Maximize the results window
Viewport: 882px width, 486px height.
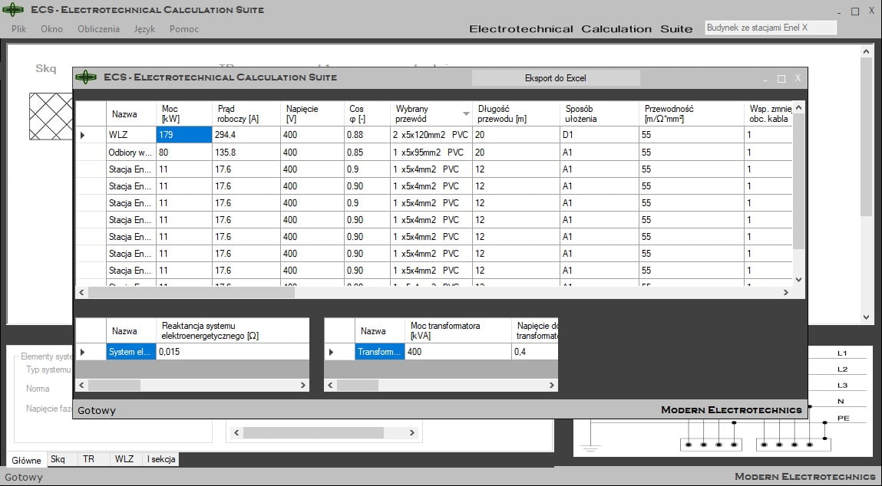(x=781, y=79)
